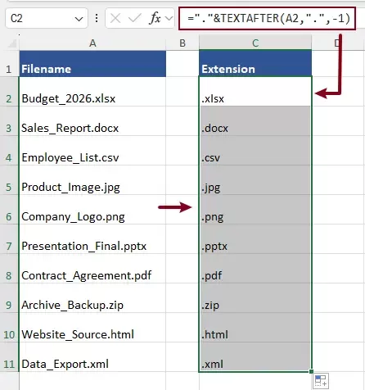Select cell Budget_2026.xlsx
365x390 pixels.
92,92
